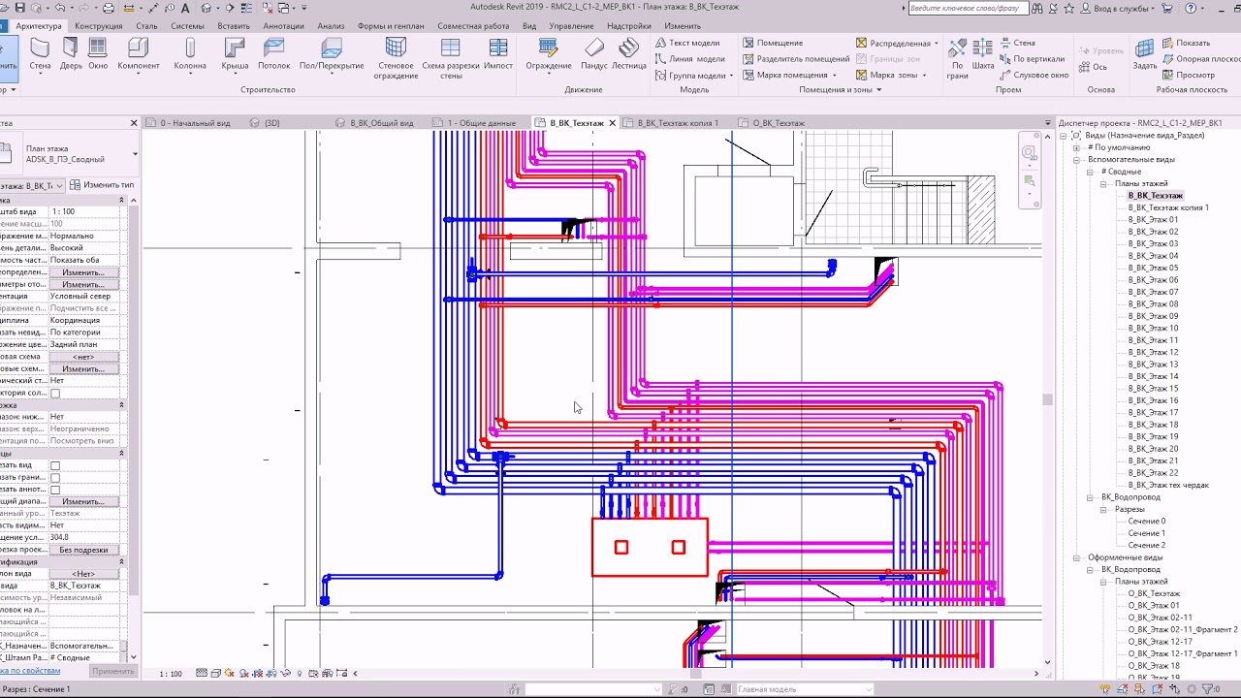The height and width of the screenshot is (698, 1241).
Task: Click the Ось (Grid) tool
Action: 1092,67
